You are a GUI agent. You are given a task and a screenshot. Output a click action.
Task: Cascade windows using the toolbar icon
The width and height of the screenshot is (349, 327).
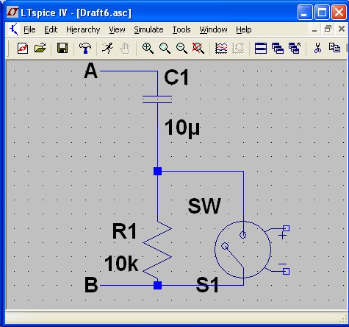tap(278, 48)
